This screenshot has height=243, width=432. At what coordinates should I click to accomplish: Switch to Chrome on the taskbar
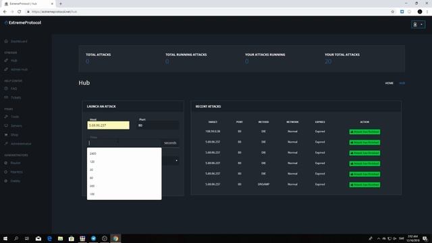[x=115, y=238]
